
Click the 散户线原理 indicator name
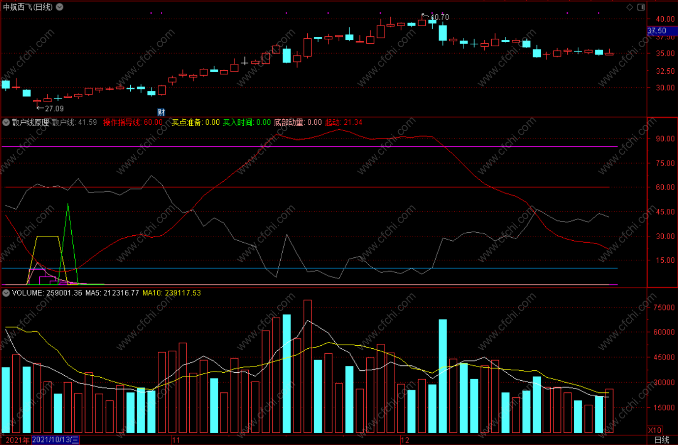(x=30, y=122)
